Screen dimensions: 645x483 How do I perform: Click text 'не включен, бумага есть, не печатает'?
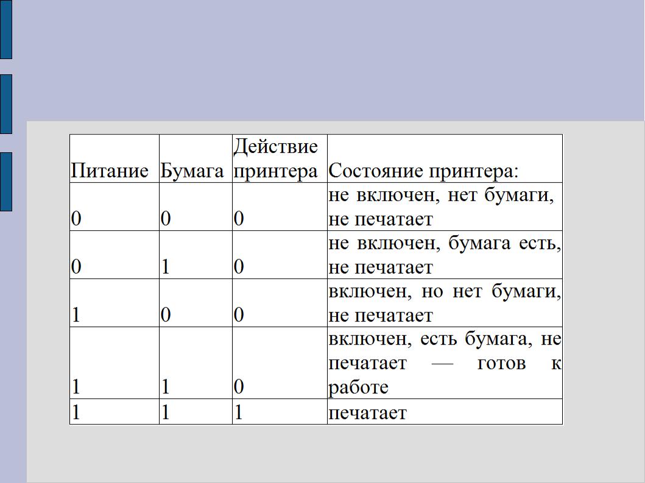[x=445, y=255]
